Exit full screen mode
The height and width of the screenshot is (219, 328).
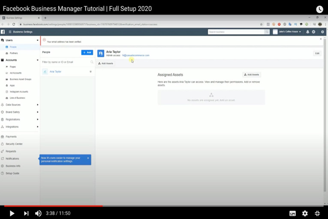click(x=317, y=213)
